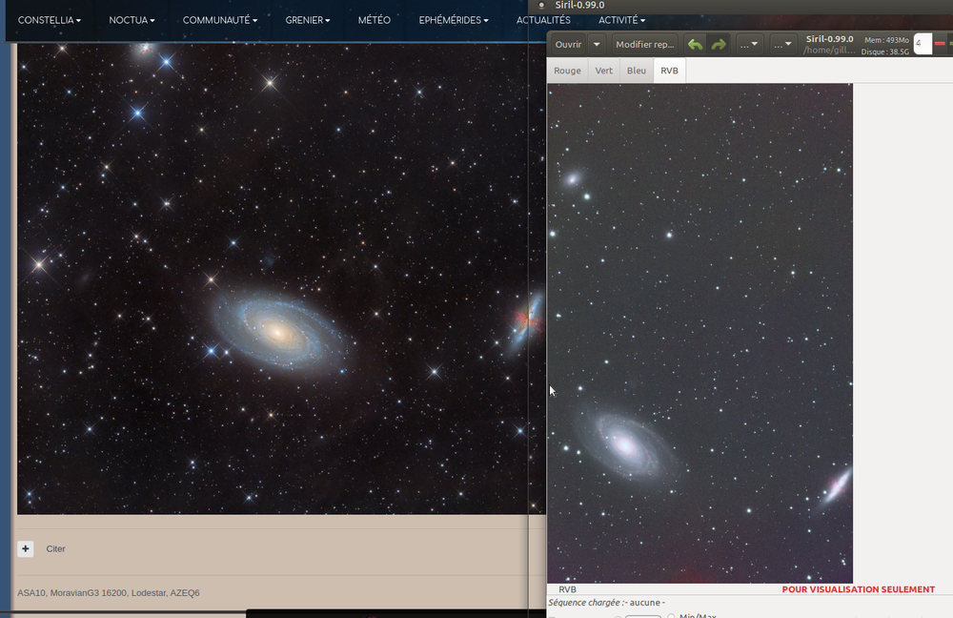Click the red minus icon beside thread count
The image size is (953, 618).
coord(940,44)
